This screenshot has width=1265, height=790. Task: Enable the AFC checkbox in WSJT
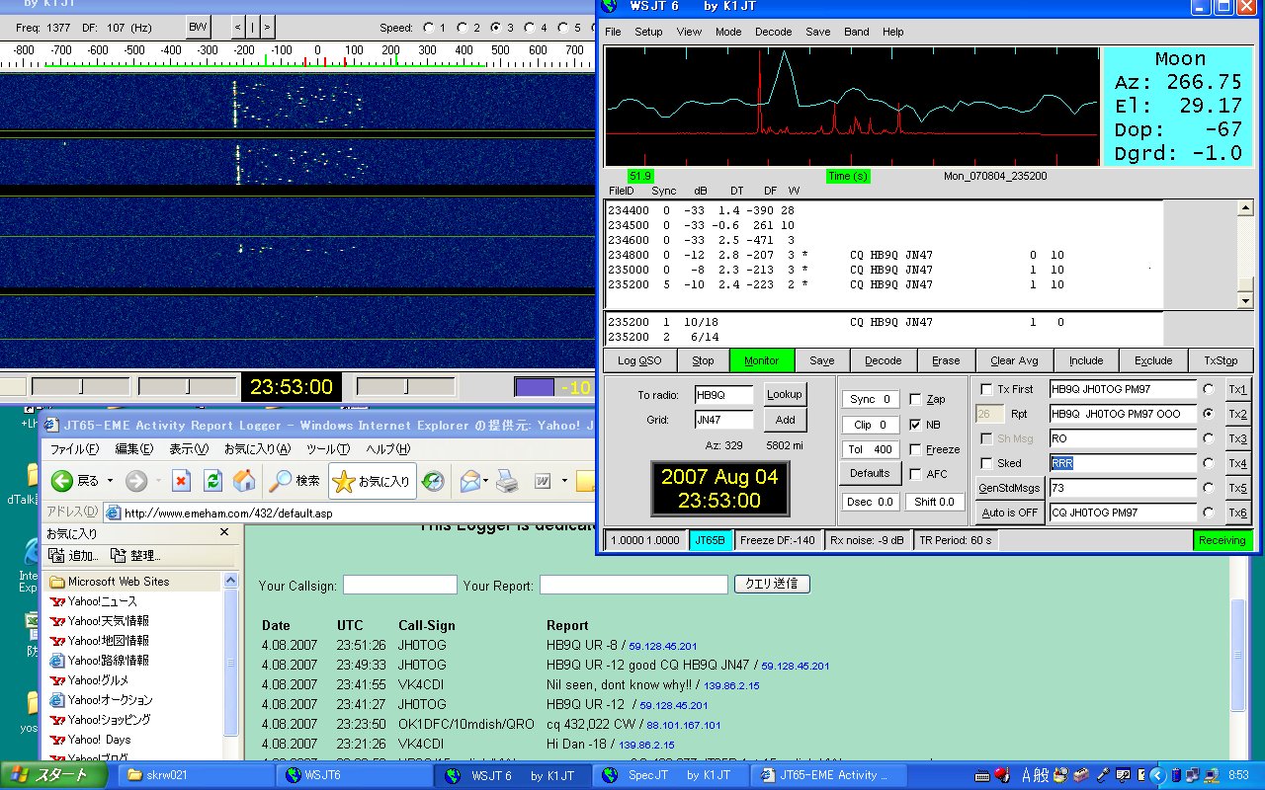coord(916,474)
